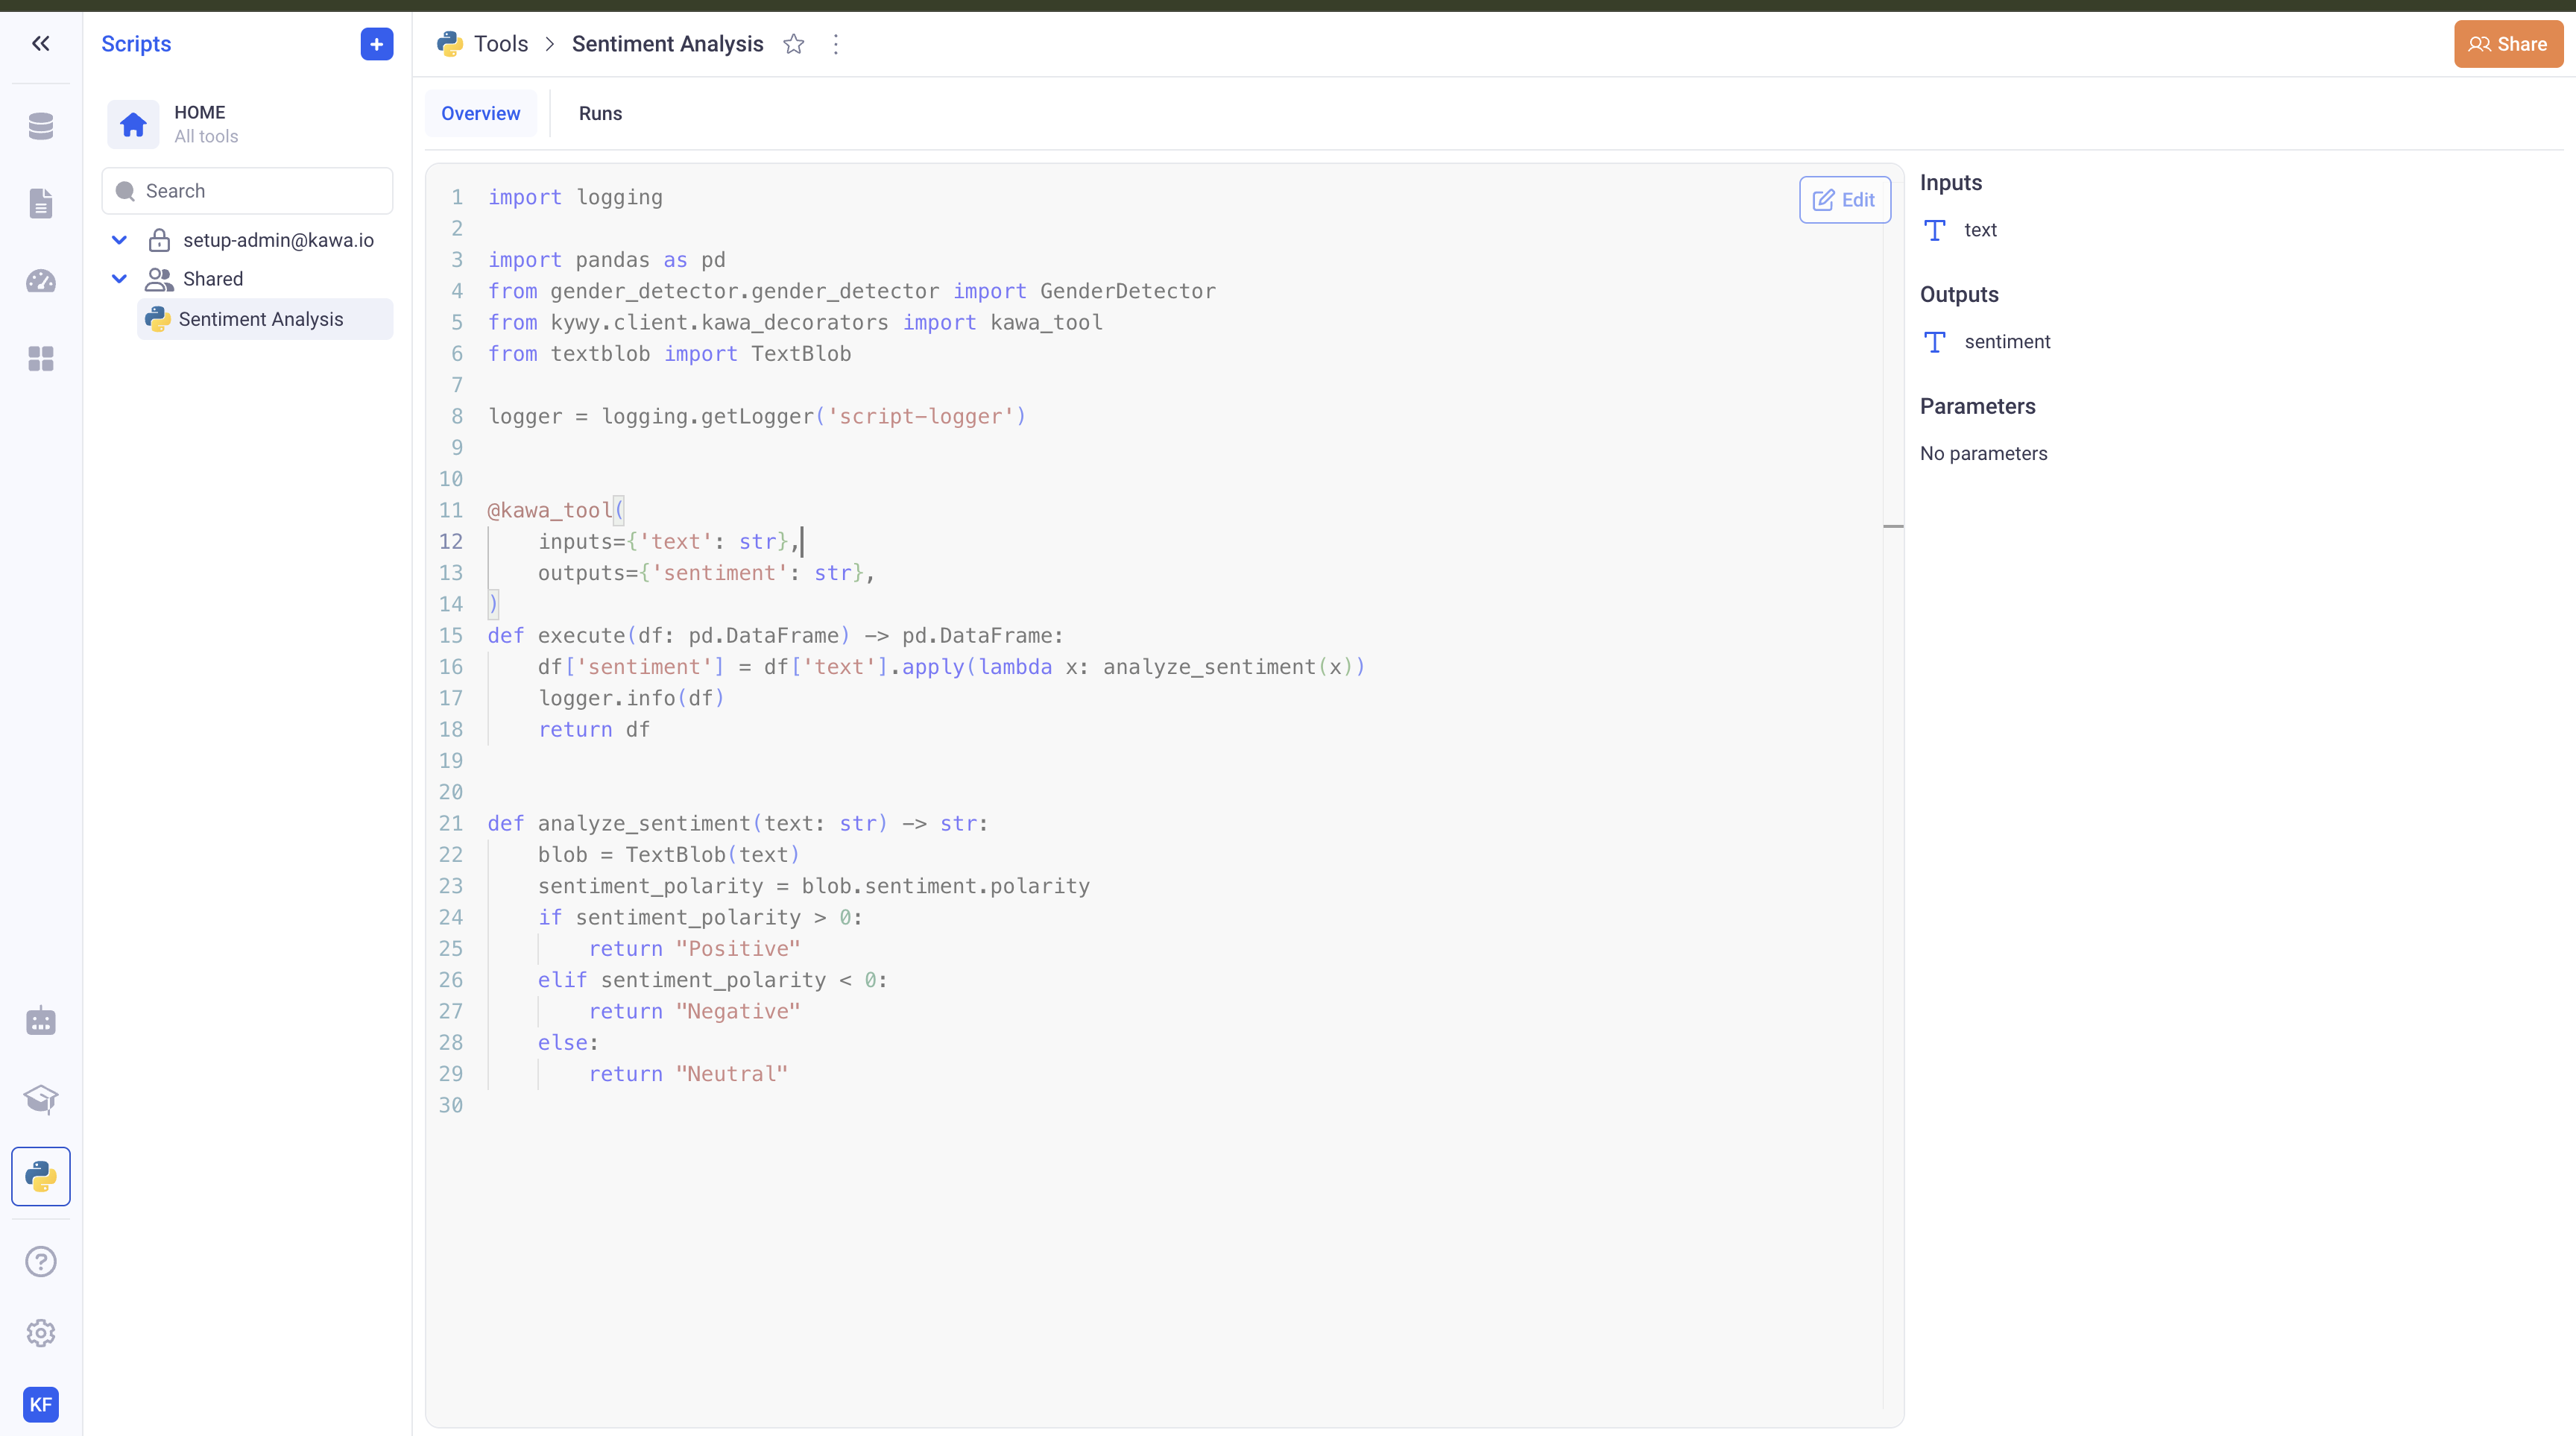
Task: Click the Edit button in code panel
Action: tap(1845, 200)
